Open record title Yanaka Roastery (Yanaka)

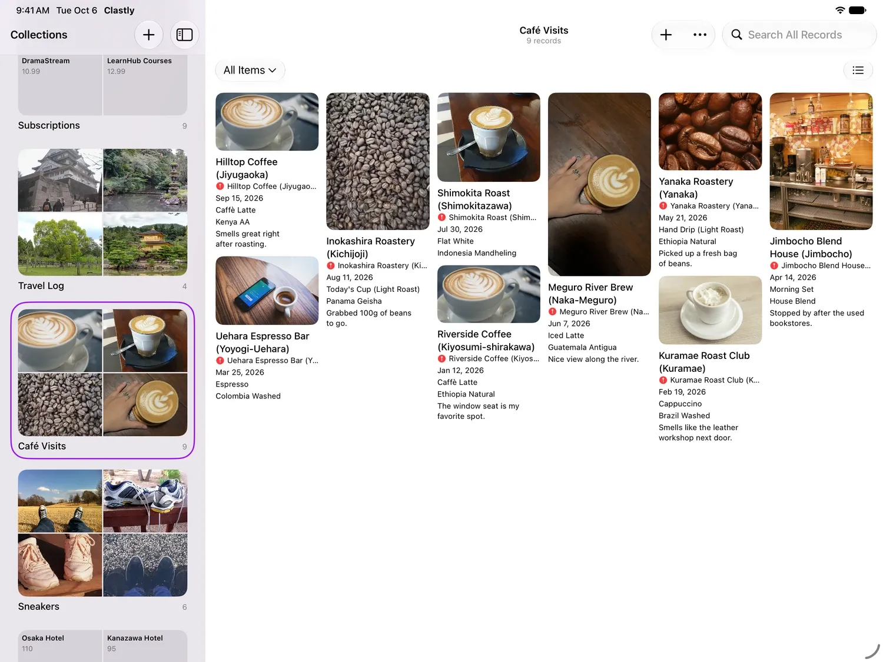pyautogui.click(x=696, y=188)
